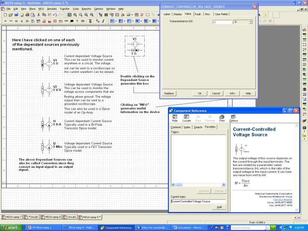Click the Help button in the dialog
Image resolution: width=308 pixels, height=231 pixels.
click(248, 93)
